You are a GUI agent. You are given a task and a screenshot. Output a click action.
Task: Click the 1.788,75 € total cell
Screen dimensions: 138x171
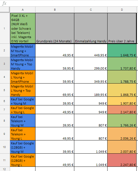[122, 77]
